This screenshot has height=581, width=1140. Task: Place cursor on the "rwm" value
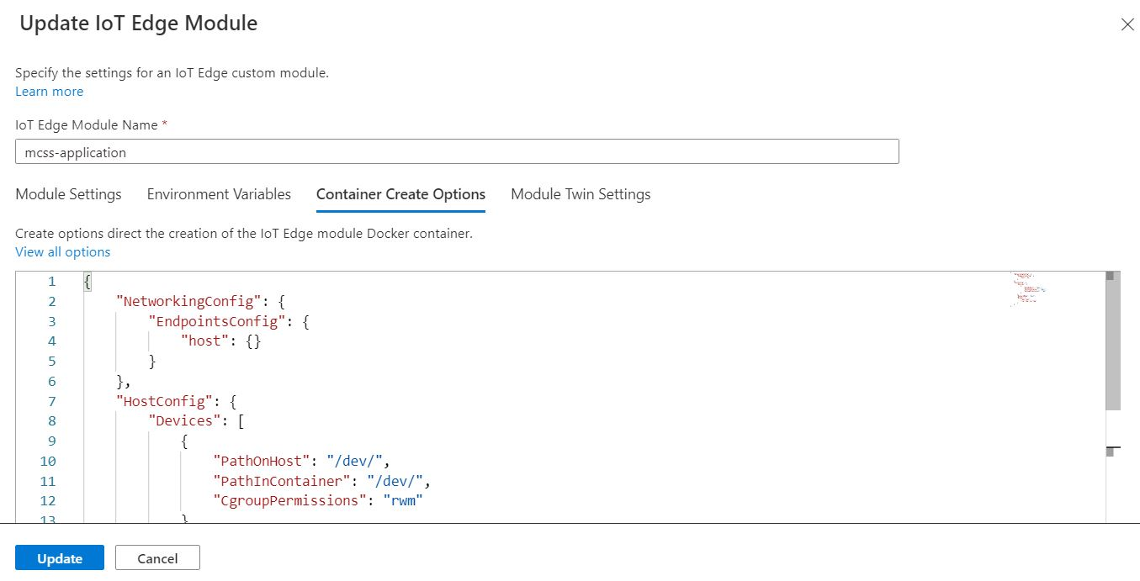[x=402, y=501]
